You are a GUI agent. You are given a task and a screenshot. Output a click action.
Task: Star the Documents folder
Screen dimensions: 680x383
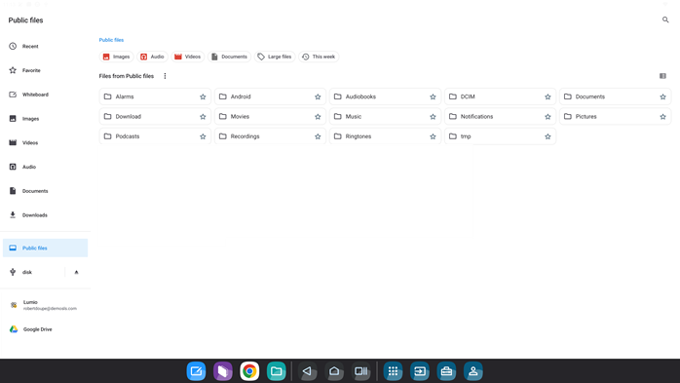(662, 96)
